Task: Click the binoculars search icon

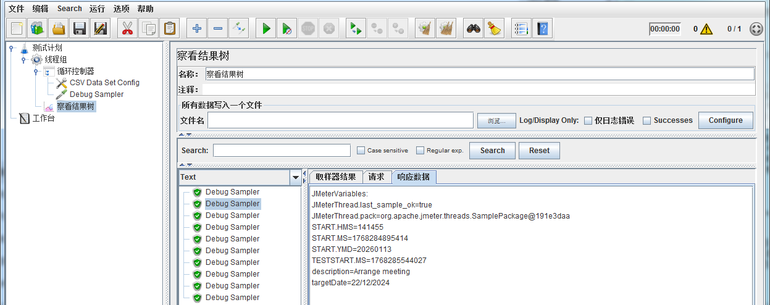Action: [473, 28]
